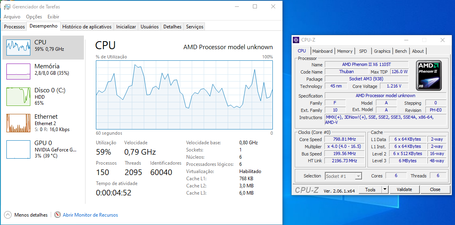Click the Max TDP value 126.0 W

(x=399, y=72)
